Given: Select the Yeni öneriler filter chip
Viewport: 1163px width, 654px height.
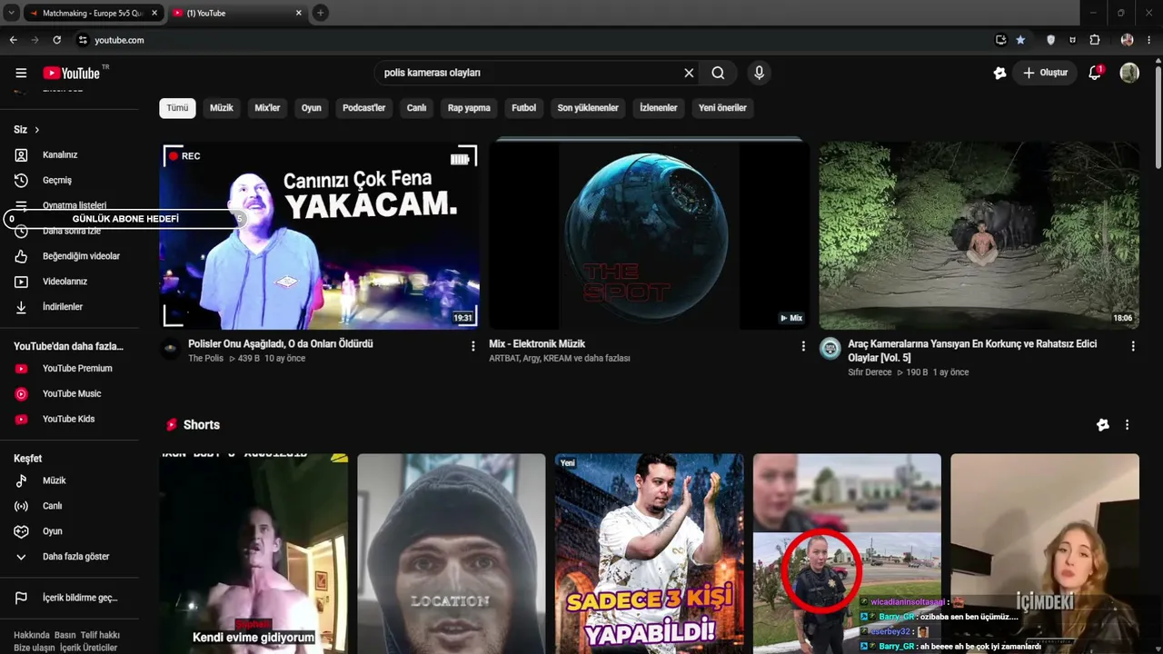Looking at the screenshot, I should pos(722,108).
